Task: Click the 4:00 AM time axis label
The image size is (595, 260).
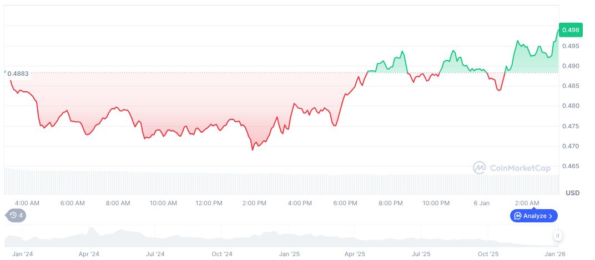Action: [27, 204]
